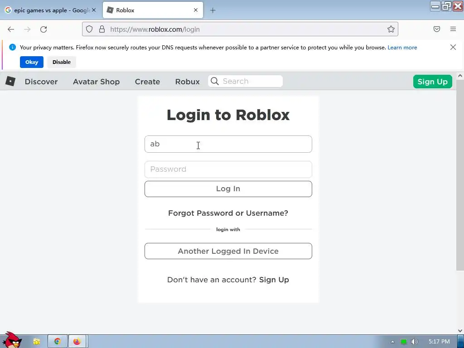
Task: Click the green Sign Up button
Action: [432, 82]
